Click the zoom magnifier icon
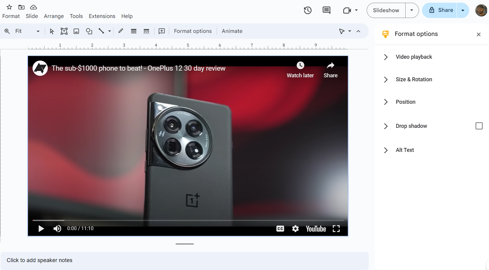Viewport: 489px width, 270px height. (7, 31)
